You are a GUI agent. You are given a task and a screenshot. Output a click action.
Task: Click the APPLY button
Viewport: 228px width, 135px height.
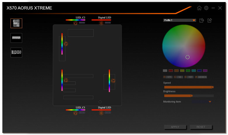pyautogui.click(x=175, y=127)
